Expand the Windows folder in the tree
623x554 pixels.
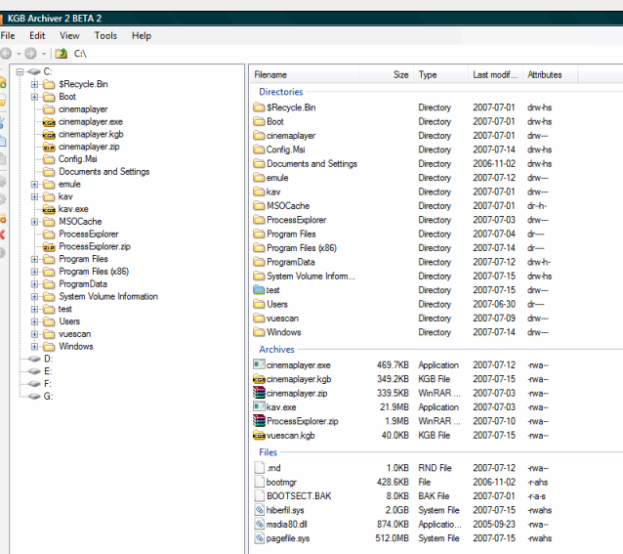(x=34, y=347)
